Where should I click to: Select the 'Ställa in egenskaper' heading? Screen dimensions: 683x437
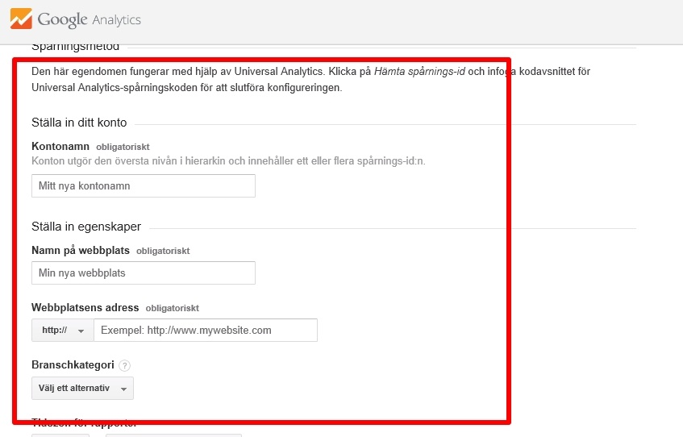pyautogui.click(x=86, y=227)
